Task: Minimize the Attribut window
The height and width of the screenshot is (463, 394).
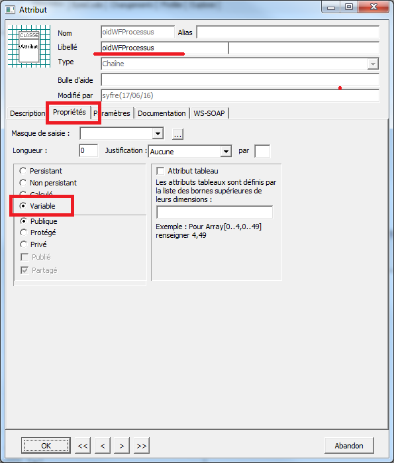Action: (331, 7)
